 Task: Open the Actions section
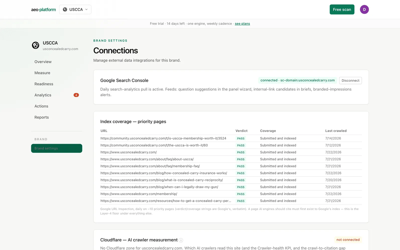(x=41, y=106)
